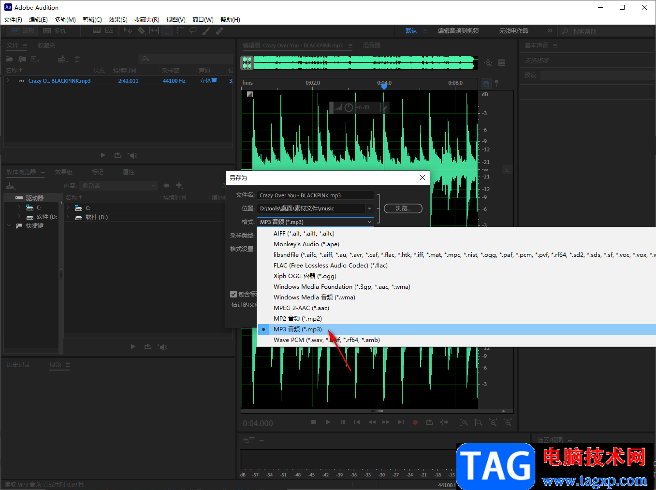The image size is (656, 490).
Task: Close the 另存为 dialog
Action: click(422, 178)
